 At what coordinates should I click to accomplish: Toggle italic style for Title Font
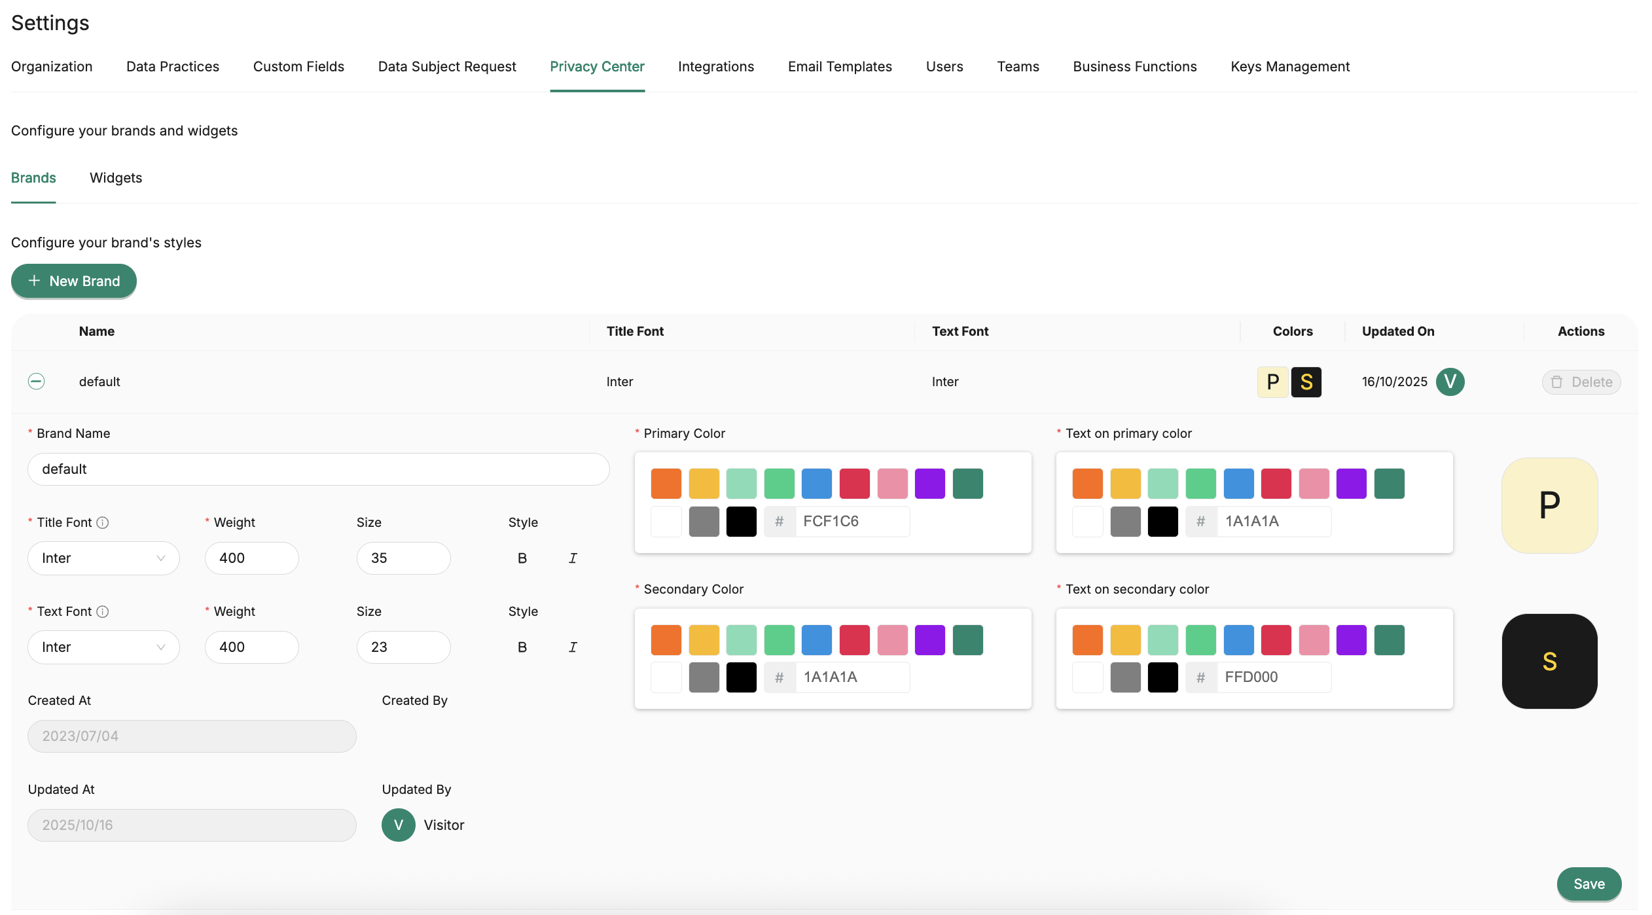pyautogui.click(x=573, y=558)
